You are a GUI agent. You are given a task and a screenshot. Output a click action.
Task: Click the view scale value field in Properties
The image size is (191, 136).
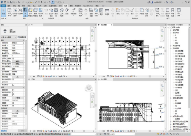coord(18,43)
